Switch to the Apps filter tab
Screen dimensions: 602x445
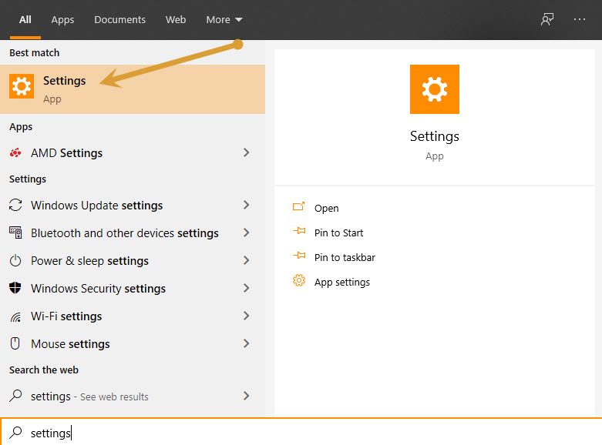click(x=62, y=19)
